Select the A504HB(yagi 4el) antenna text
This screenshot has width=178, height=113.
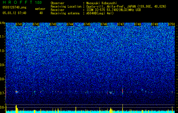point(100,13)
